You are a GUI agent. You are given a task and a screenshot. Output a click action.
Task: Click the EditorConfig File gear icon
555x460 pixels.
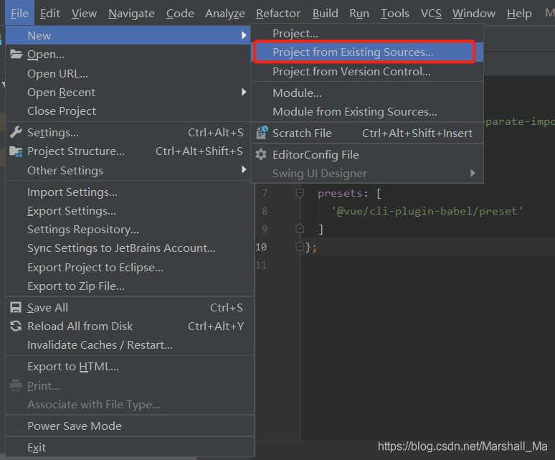click(x=261, y=154)
